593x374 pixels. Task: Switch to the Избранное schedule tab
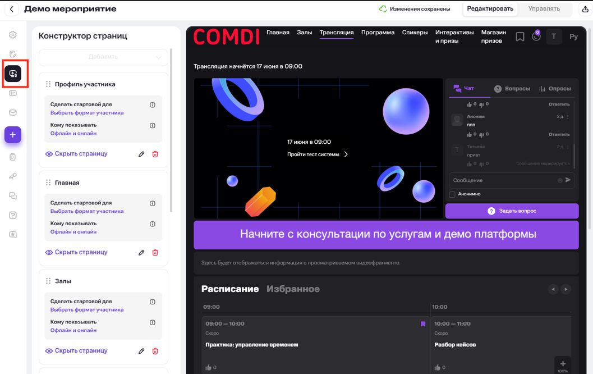pyautogui.click(x=293, y=289)
